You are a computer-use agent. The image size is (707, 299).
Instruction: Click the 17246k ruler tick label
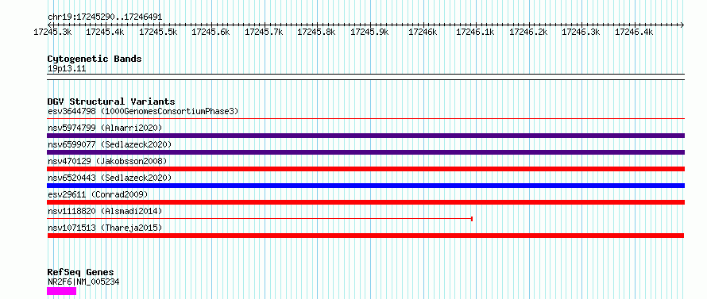tap(423, 32)
